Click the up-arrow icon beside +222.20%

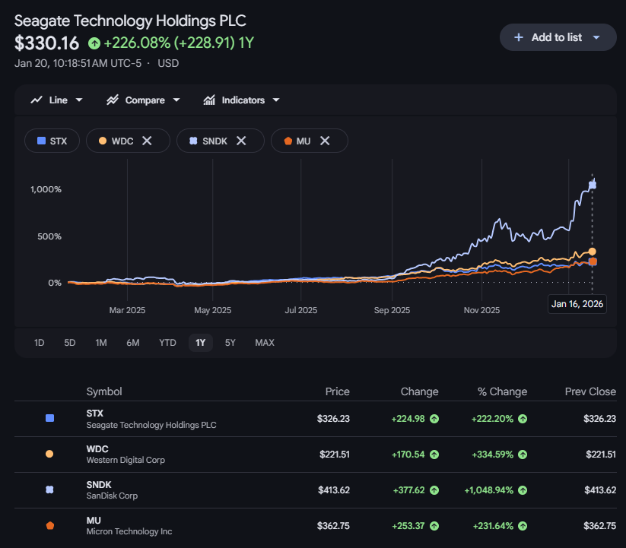523,419
